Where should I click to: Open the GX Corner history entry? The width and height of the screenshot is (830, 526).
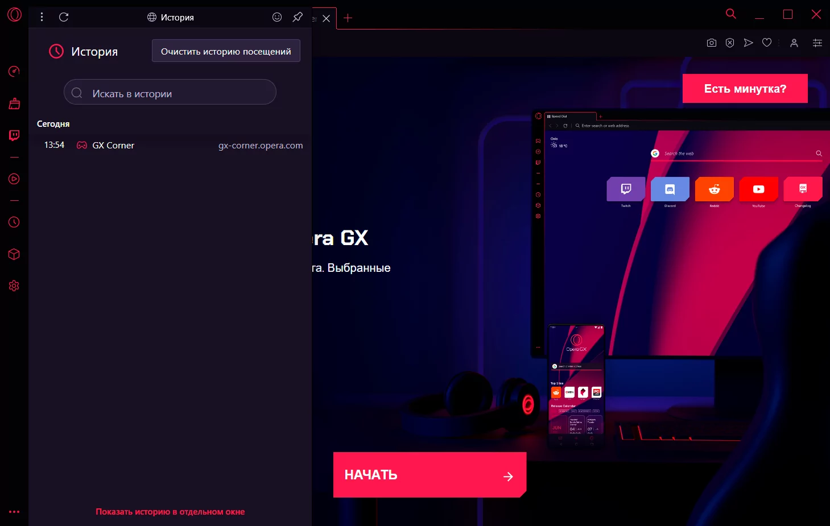click(171, 146)
